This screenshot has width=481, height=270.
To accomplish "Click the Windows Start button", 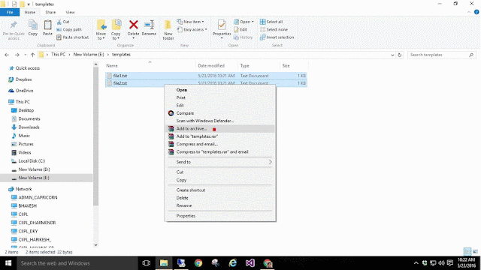I will 8,263.
